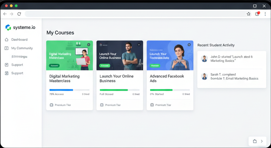This screenshot has height=148, width=271.
Task: Click corner icon on Advanced Facebook Ads banner
Action: tap(189, 45)
